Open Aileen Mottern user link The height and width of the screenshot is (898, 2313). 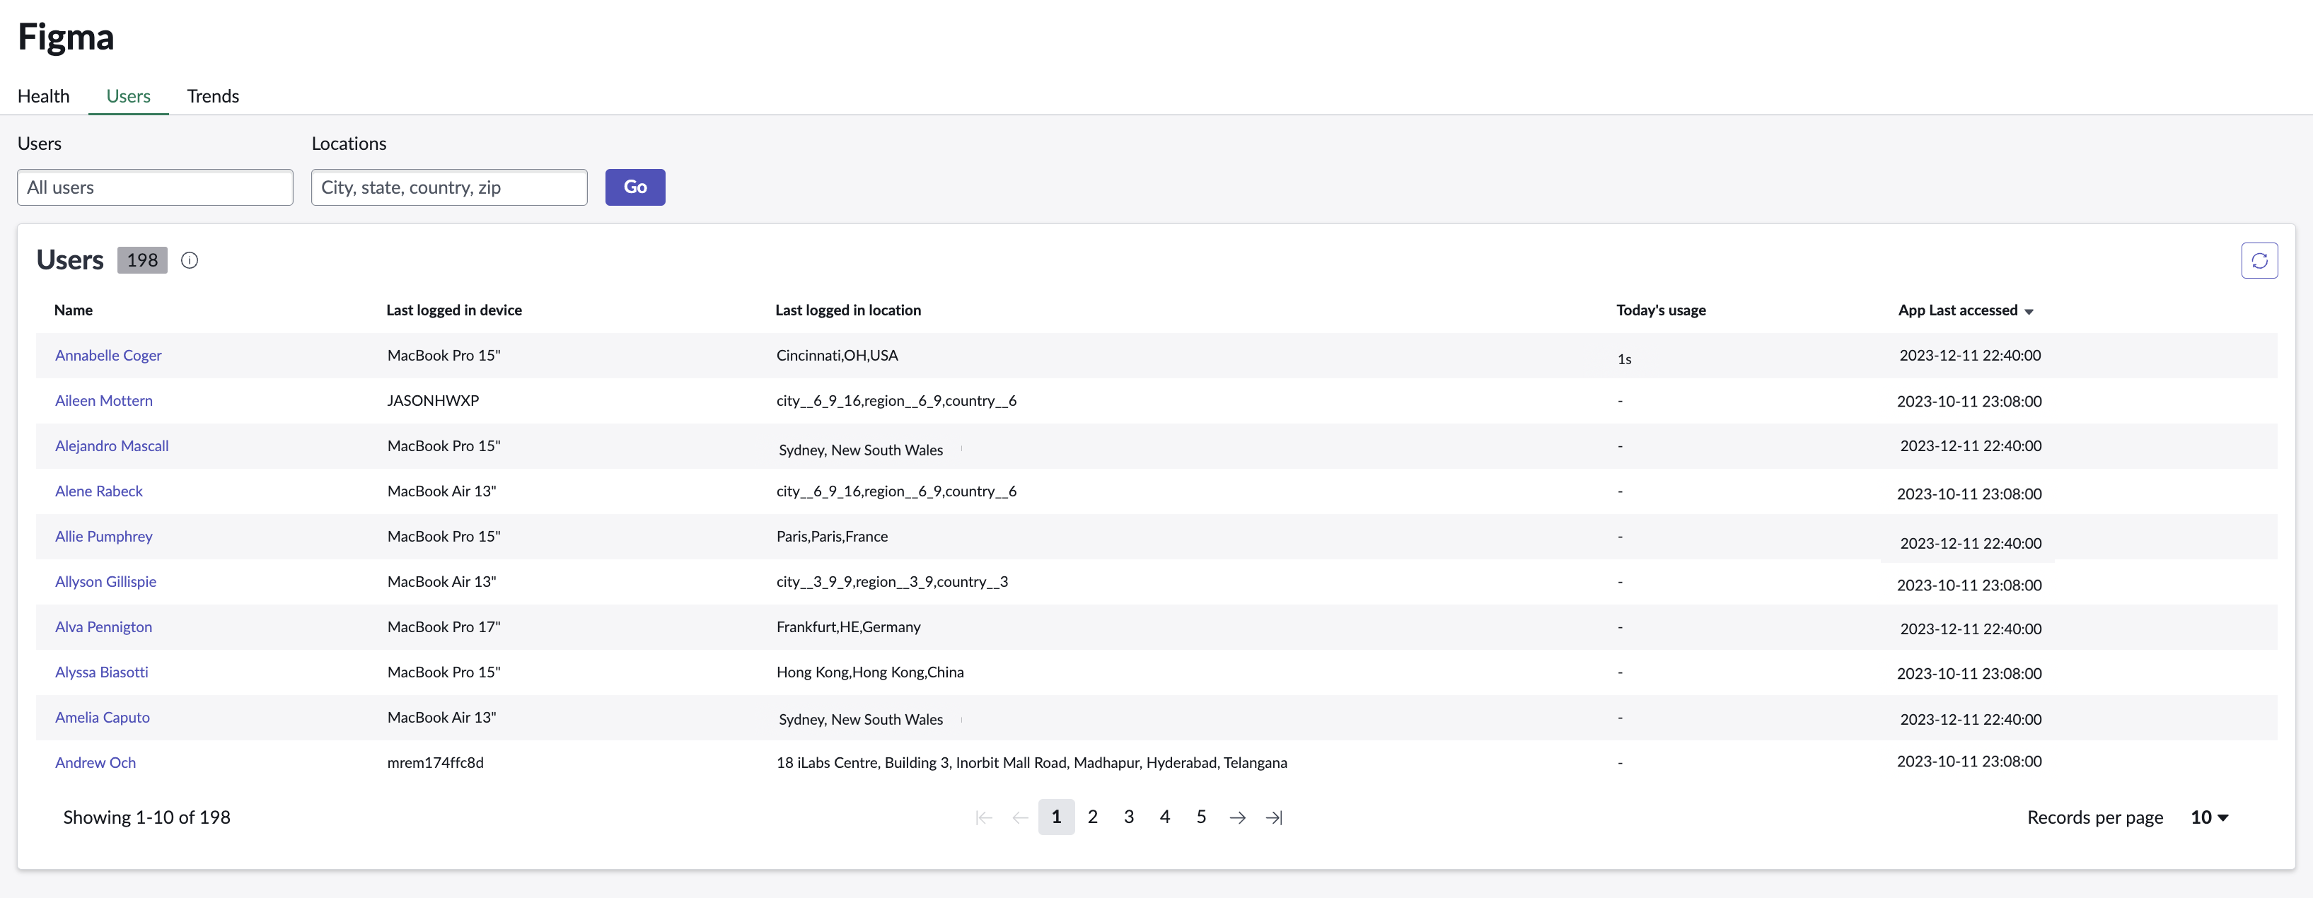(x=104, y=400)
